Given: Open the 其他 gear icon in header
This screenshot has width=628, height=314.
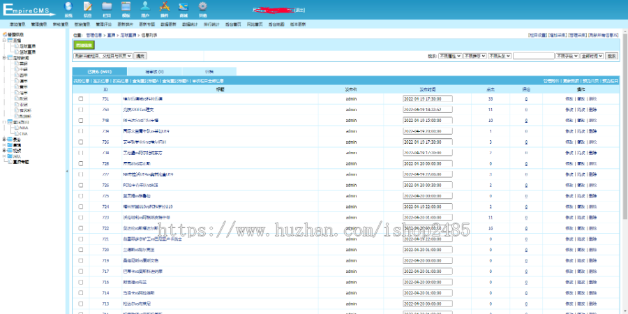Looking at the screenshot, I should (202, 6).
